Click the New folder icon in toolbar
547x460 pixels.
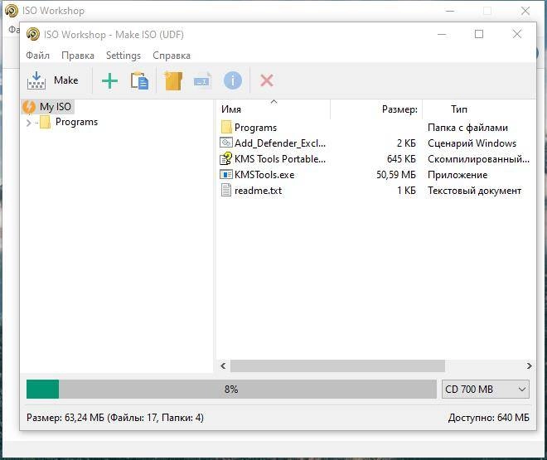pos(173,81)
